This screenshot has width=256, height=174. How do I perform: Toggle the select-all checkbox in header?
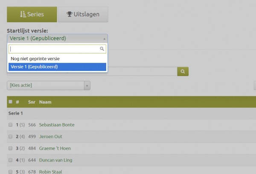10,102
